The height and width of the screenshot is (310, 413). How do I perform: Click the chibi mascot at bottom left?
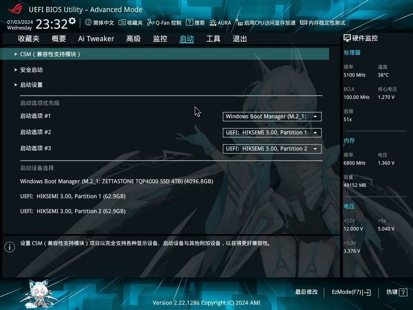39,294
